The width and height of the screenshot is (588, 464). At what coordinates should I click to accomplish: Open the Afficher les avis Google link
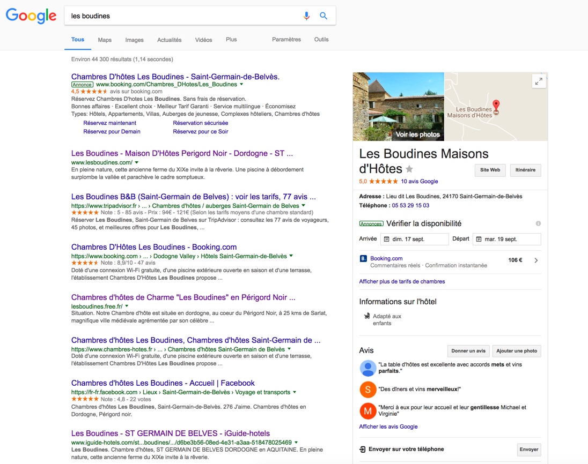388,426
